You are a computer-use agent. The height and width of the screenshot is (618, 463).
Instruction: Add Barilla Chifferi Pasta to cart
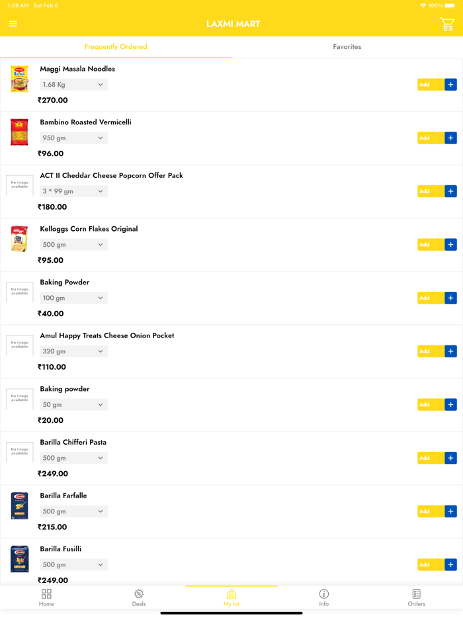(x=431, y=458)
